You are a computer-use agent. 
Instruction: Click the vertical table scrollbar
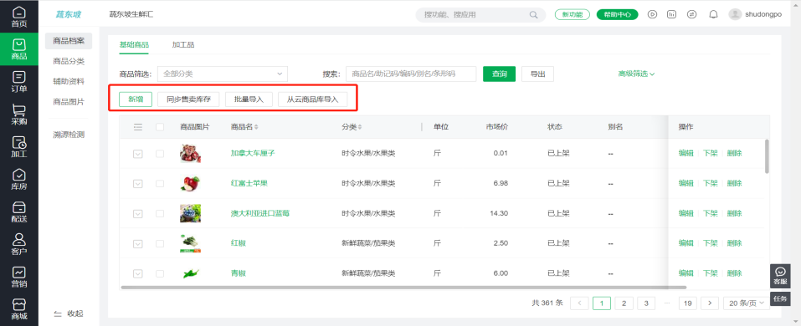pos(766,156)
